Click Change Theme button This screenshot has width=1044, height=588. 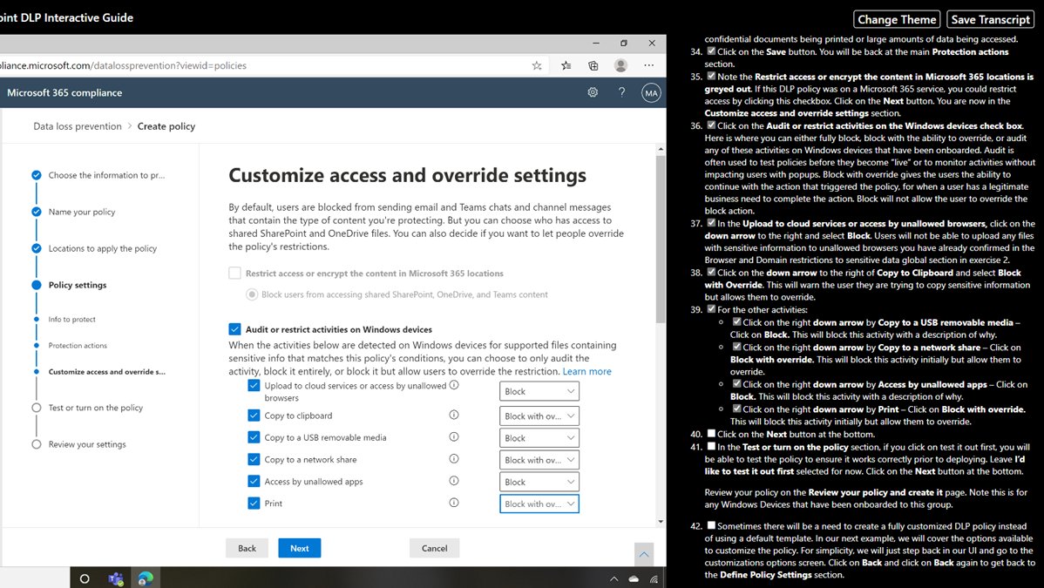click(897, 19)
